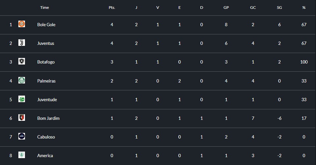316x165 pixels.
Task: Click the Palmeiras team badge
Action: coord(22,80)
